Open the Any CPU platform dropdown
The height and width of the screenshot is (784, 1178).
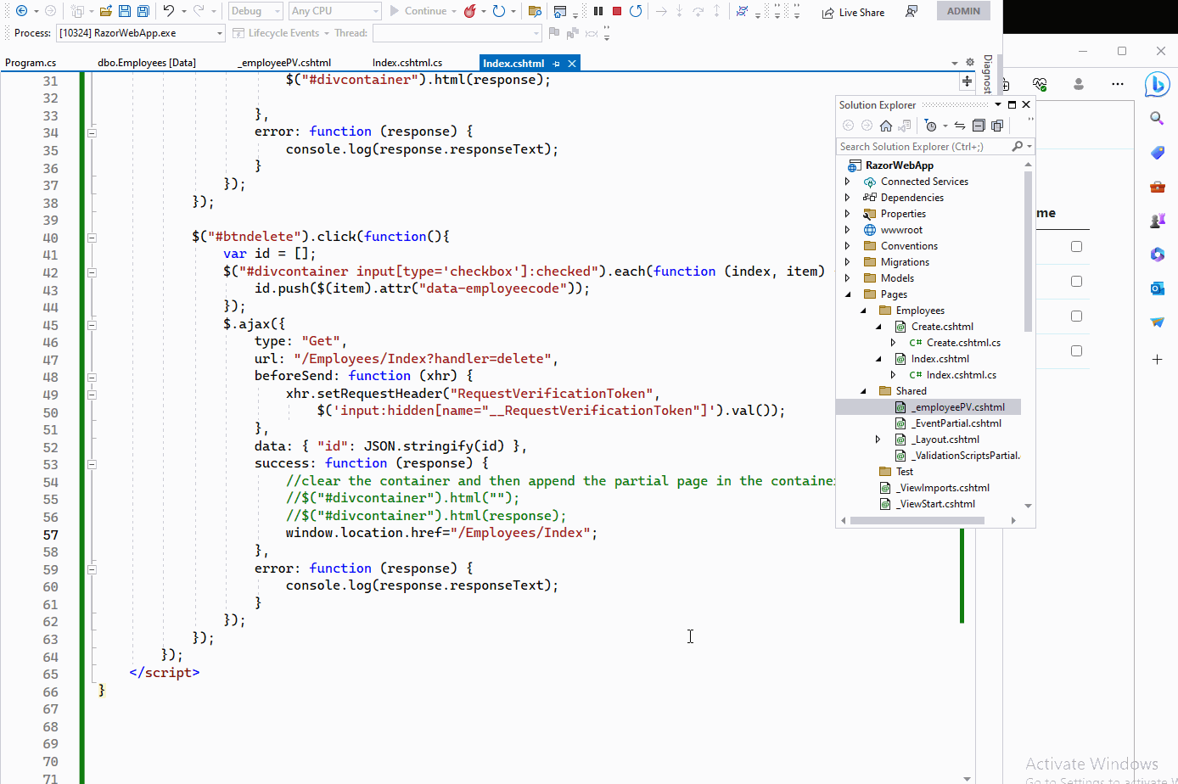(335, 11)
